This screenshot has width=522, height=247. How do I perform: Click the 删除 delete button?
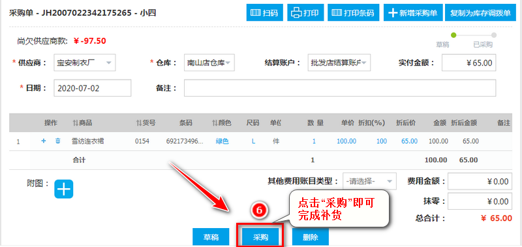tap(311, 237)
